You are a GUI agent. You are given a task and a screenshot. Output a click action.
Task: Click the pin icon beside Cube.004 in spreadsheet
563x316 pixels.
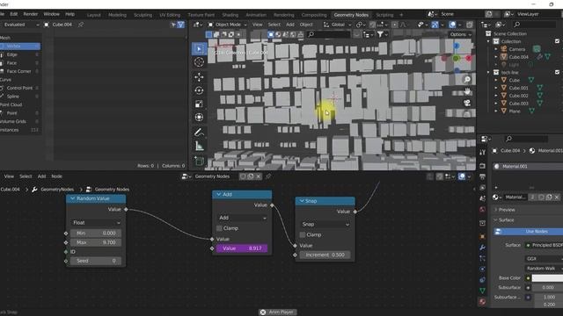(81, 25)
